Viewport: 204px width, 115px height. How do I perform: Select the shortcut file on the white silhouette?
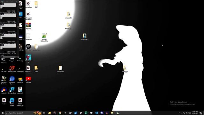[125, 69]
